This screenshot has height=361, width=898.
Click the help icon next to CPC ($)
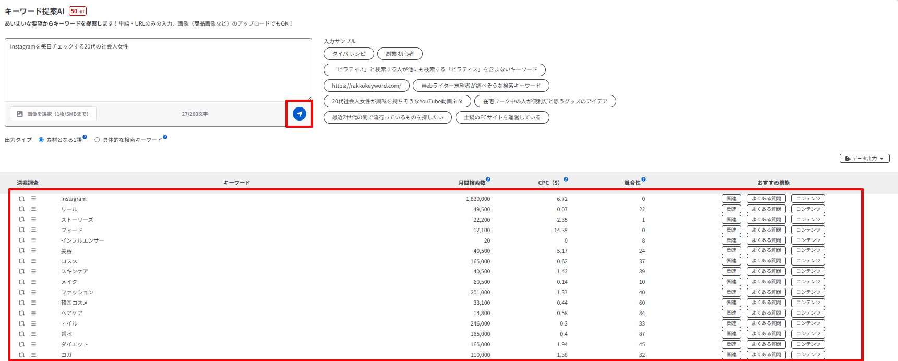[566, 179]
